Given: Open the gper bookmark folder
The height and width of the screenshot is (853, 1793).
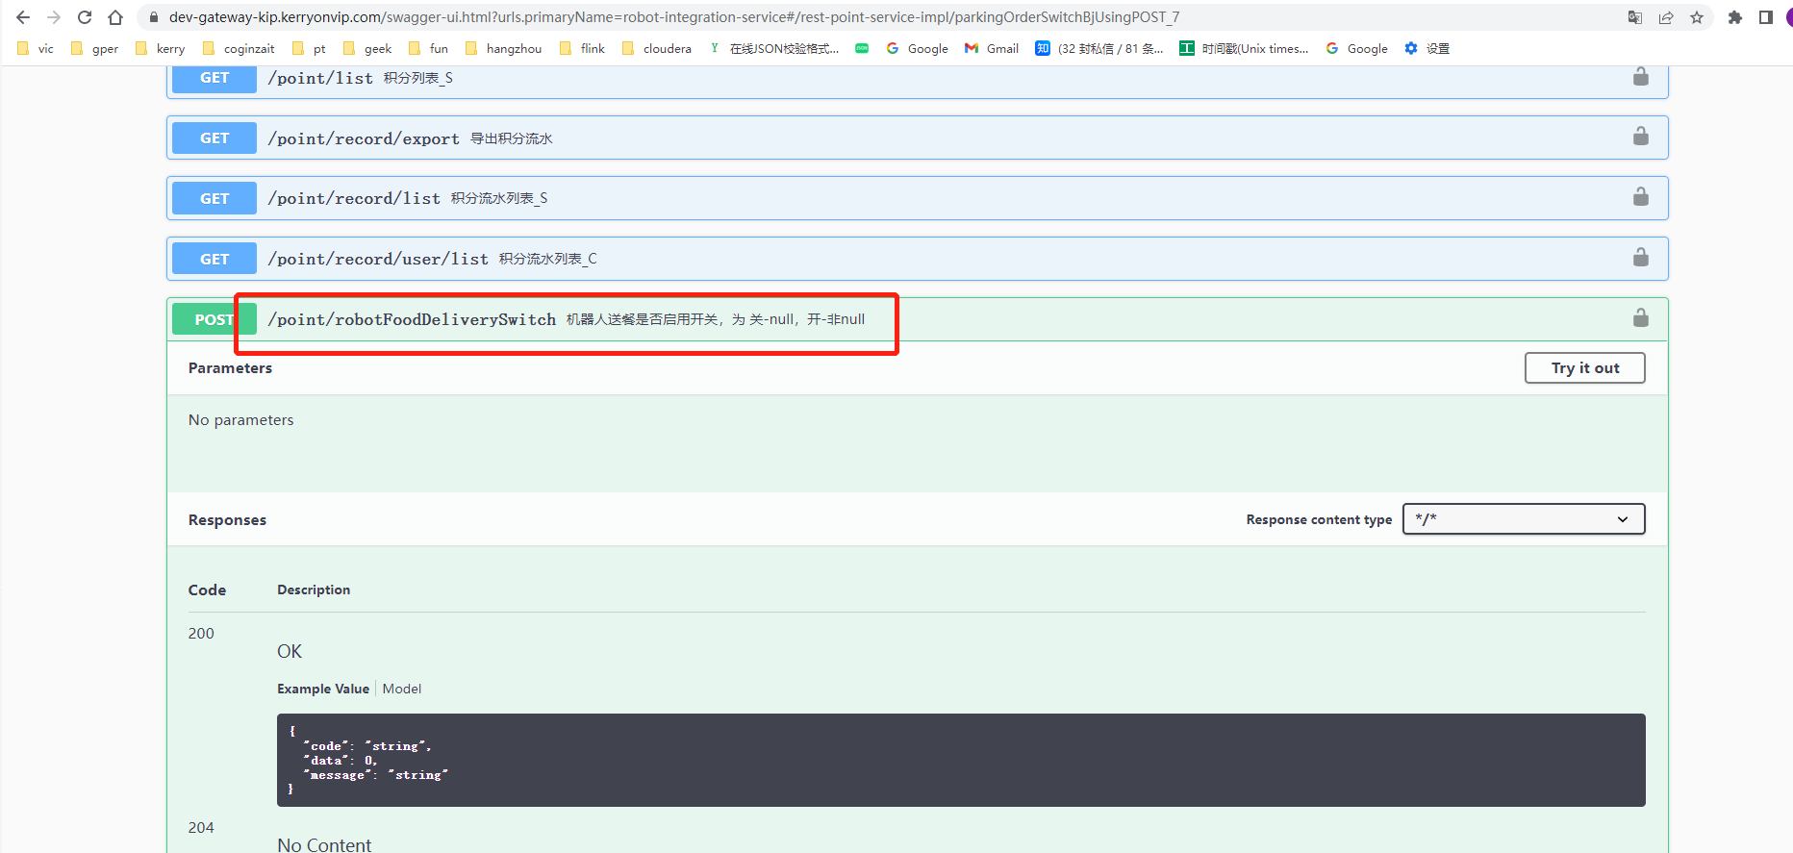Looking at the screenshot, I should 94,48.
